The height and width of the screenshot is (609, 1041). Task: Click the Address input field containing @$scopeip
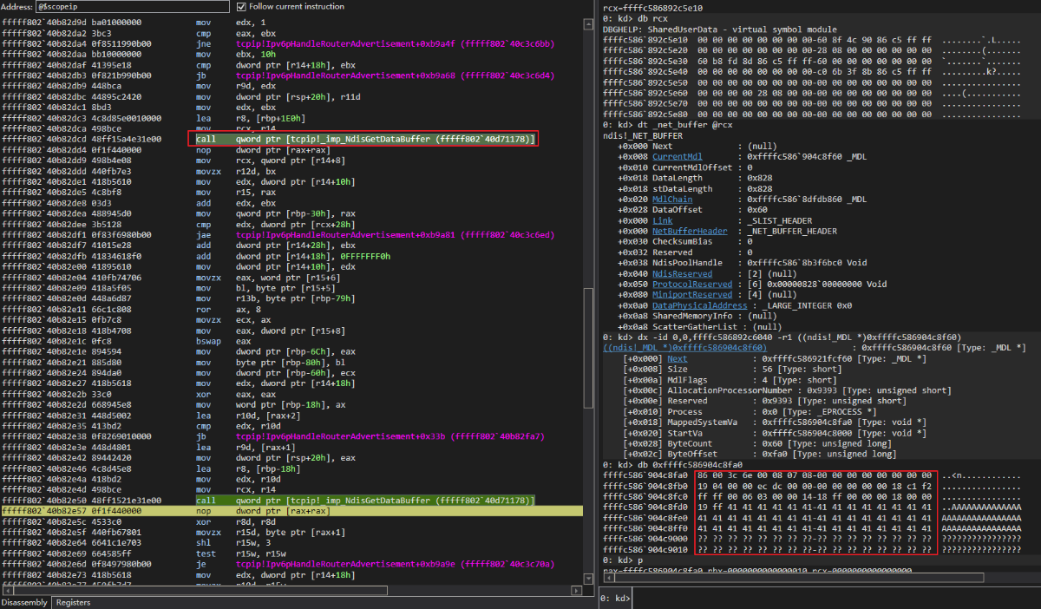tap(134, 7)
